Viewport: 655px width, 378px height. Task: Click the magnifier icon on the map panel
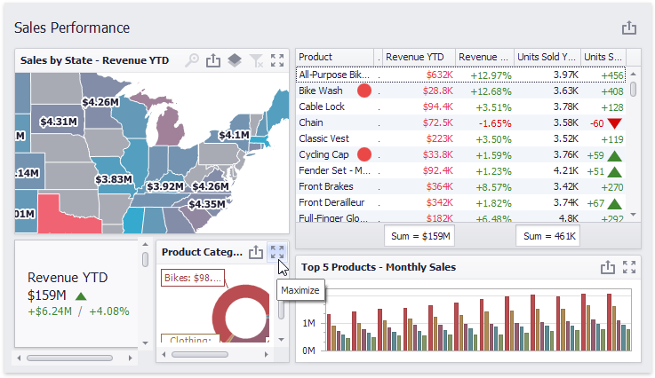pos(192,60)
